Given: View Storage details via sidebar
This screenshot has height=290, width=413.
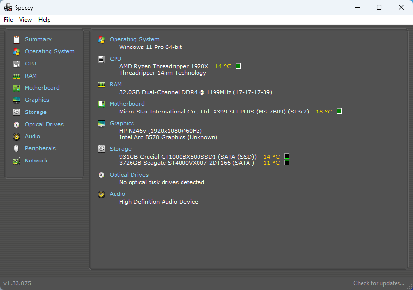Looking at the screenshot, I should (35, 112).
